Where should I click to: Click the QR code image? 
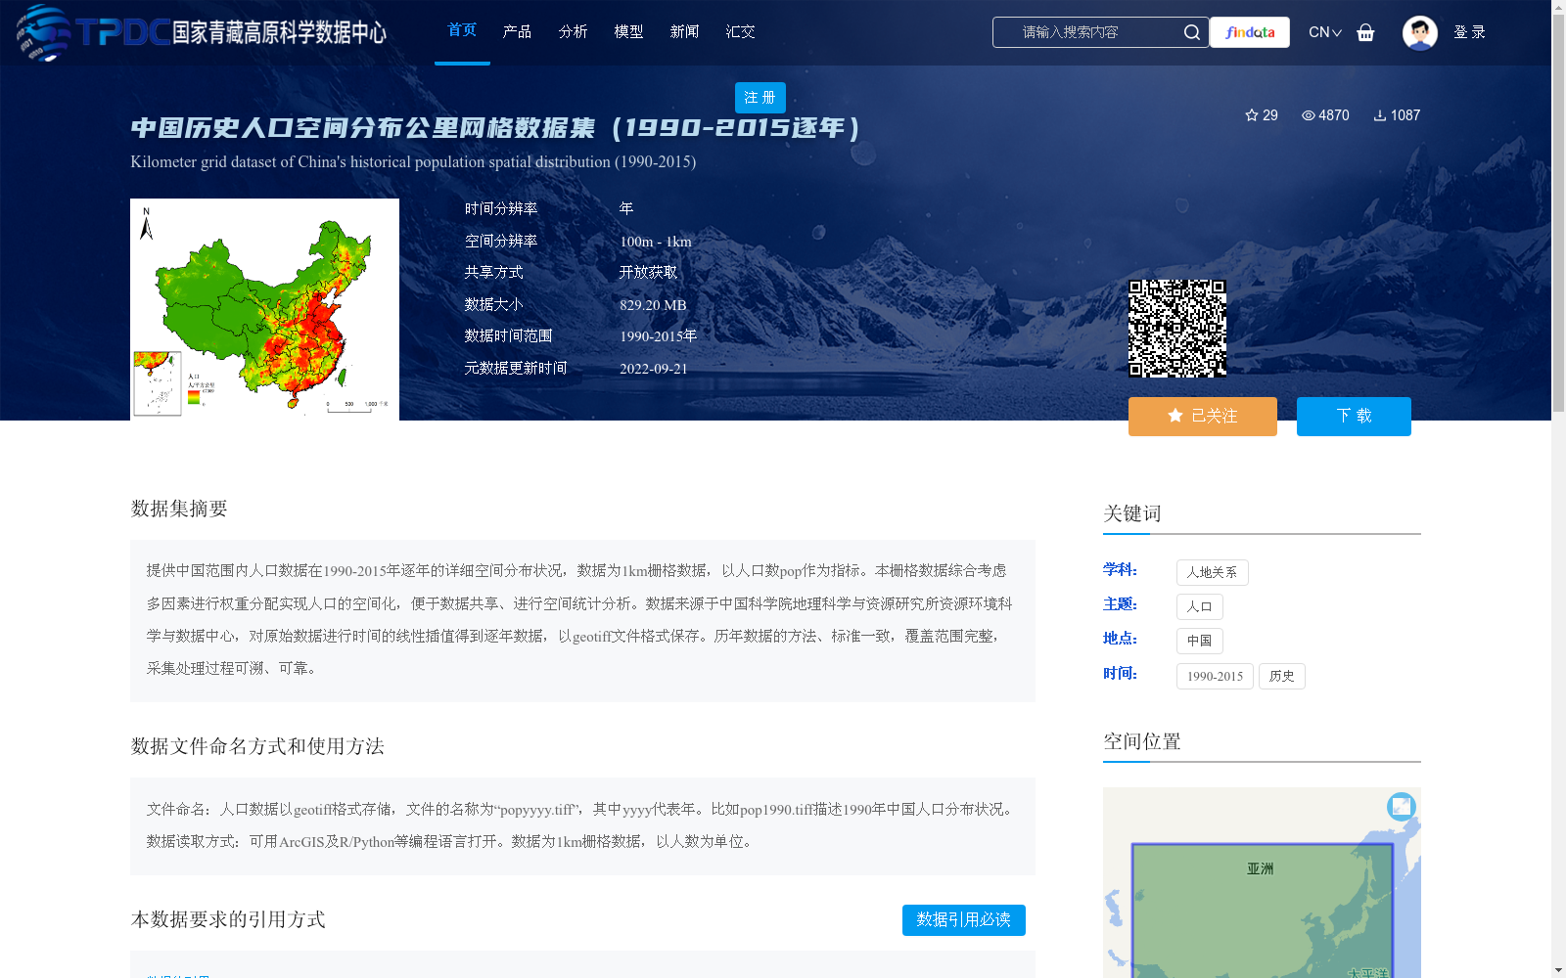point(1177,329)
